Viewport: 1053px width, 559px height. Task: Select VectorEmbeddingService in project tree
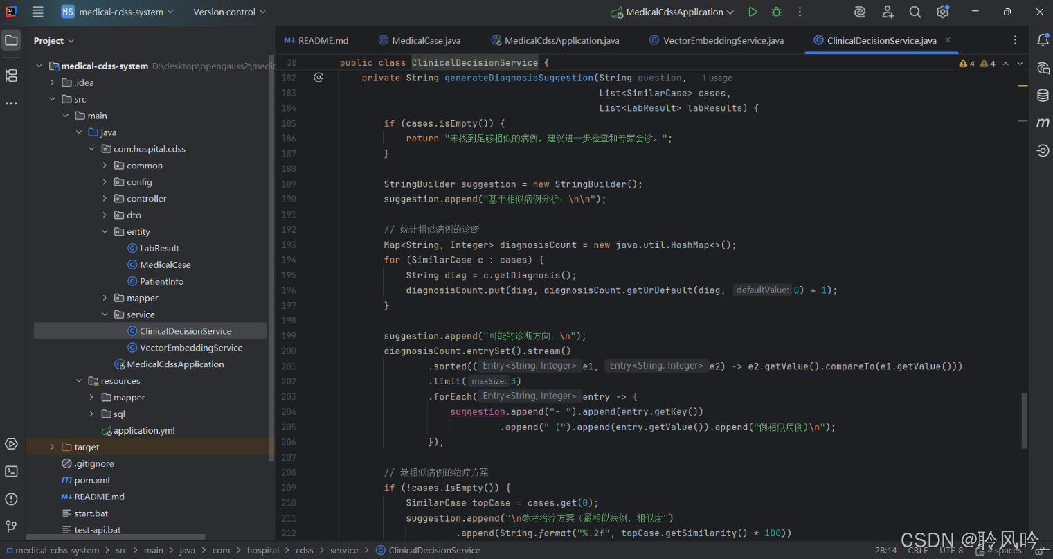click(186, 348)
